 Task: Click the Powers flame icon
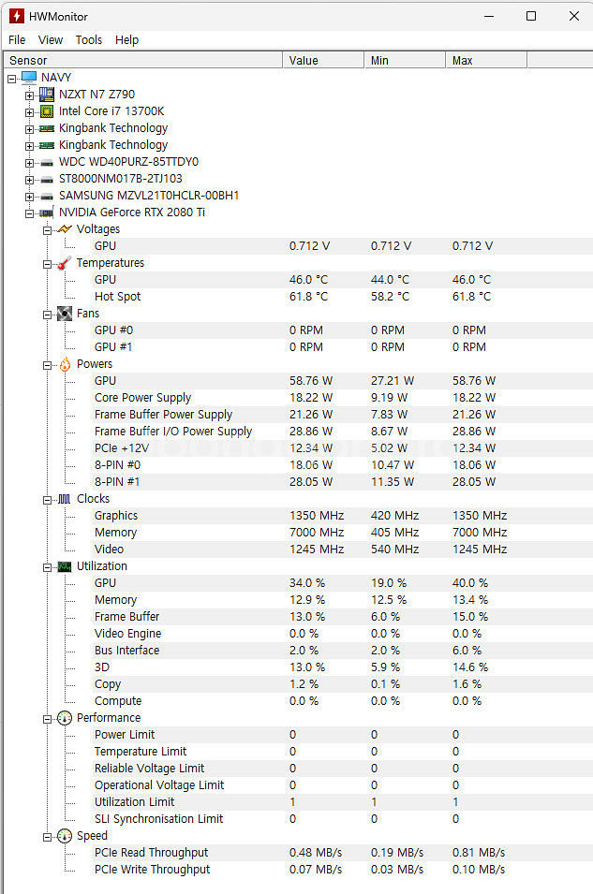(64, 364)
